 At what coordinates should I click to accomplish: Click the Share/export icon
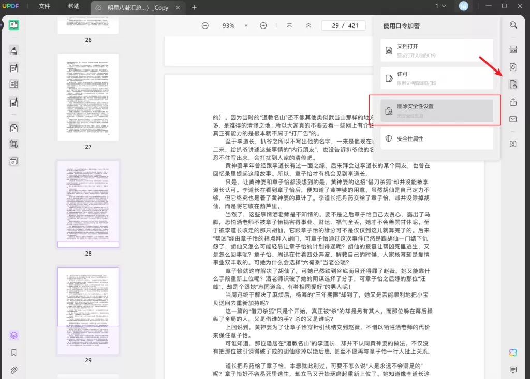pyautogui.click(x=513, y=102)
